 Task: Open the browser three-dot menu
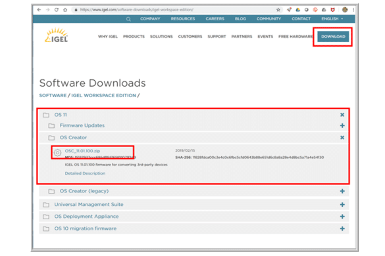coord(353,10)
